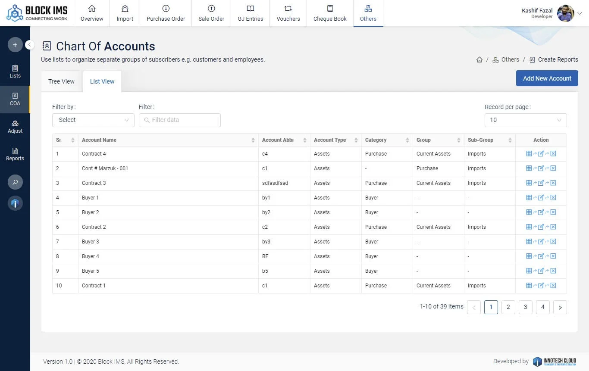Click the delete icon for Buyer 1

tap(553, 198)
